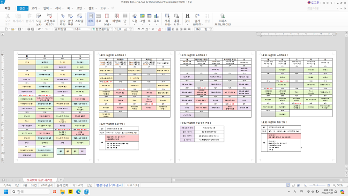Expand the Shape (도형) dropdown arrow
The width and height of the screenshot is (348, 196).
click(134, 24)
